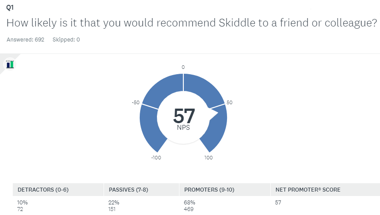
Task: Click the large 57 NPS score in the gauge
Action: [184, 116]
